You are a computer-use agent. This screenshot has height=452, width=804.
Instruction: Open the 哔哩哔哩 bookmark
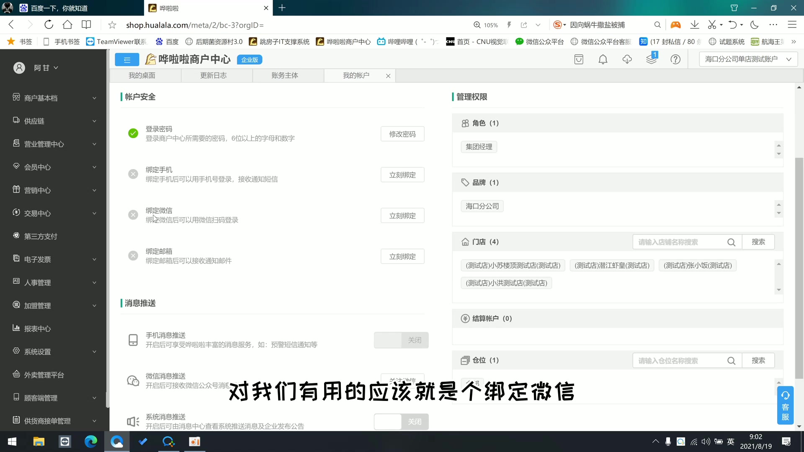[408, 41]
